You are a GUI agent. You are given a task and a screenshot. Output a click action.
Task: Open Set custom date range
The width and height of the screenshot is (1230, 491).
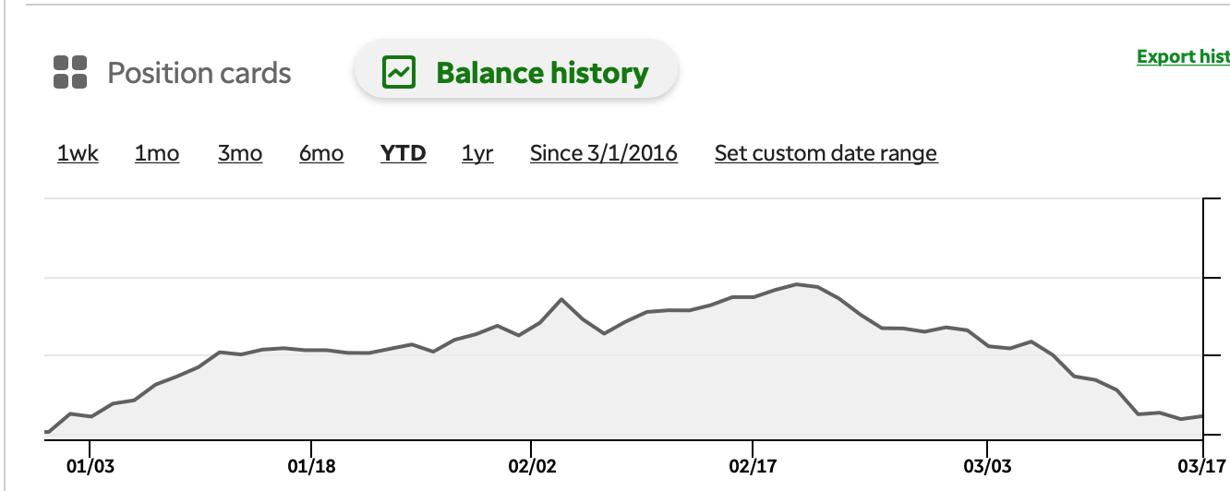tap(826, 153)
